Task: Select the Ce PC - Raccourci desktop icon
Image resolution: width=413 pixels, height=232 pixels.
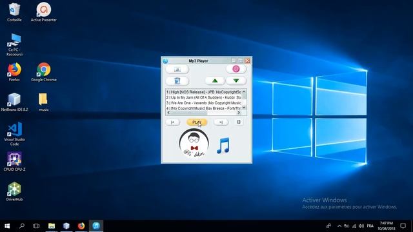Action: (x=14, y=44)
